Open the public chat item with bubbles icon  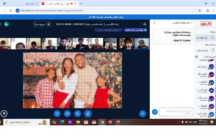click(205, 38)
